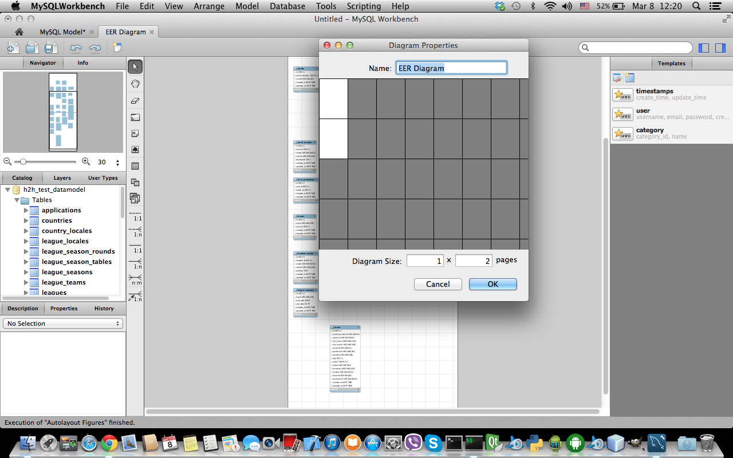
Task: Expand the league_season_tables table node
Action: [x=26, y=262]
